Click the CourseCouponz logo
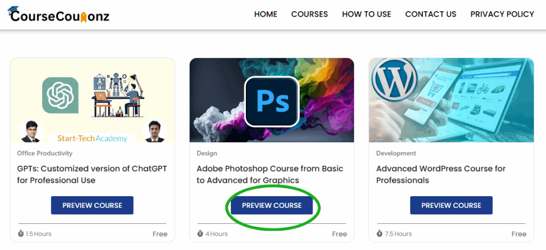Image resolution: width=546 pixels, height=250 pixels. coord(59,14)
